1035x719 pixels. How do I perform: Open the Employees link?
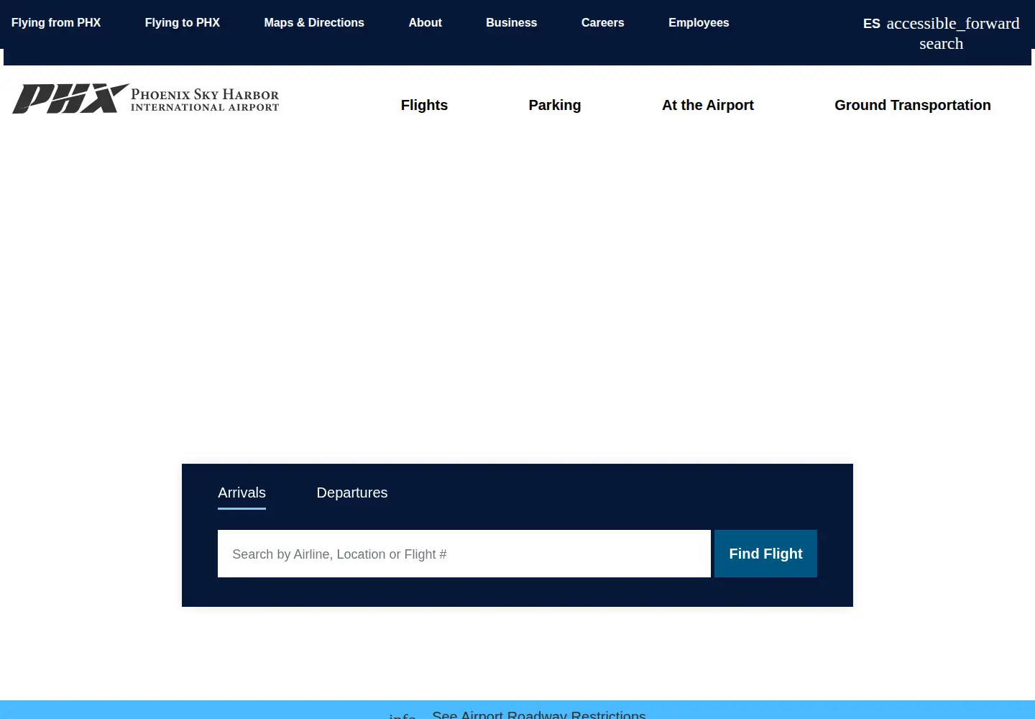click(x=699, y=22)
